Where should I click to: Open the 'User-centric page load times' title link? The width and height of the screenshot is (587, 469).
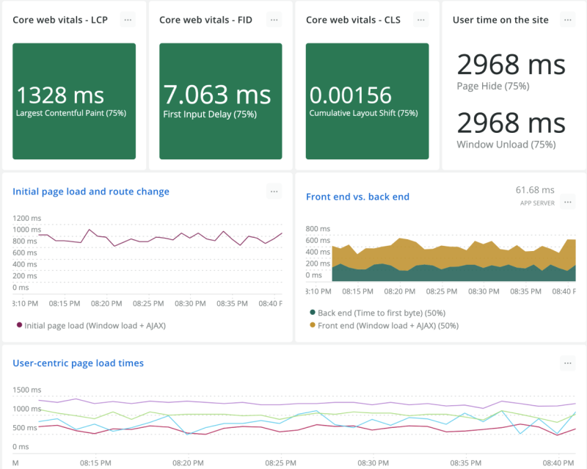(79, 363)
